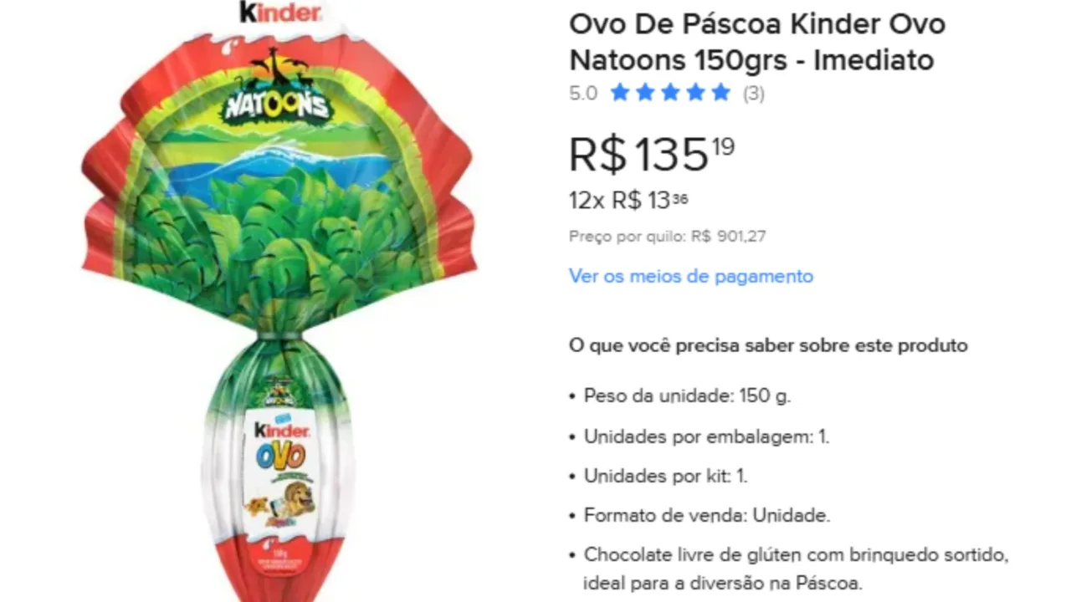The width and height of the screenshot is (1071, 602).
Task: Click the Preço por quilo text
Action: (x=668, y=237)
